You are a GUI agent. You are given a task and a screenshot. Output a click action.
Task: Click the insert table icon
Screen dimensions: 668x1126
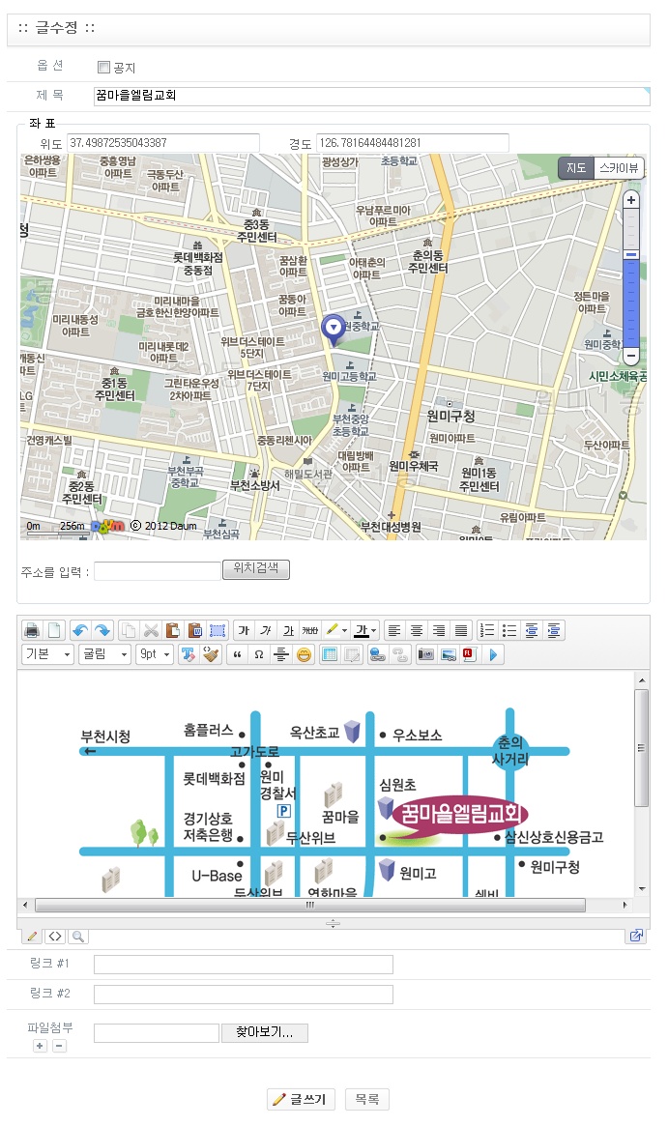click(x=329, y=654)
